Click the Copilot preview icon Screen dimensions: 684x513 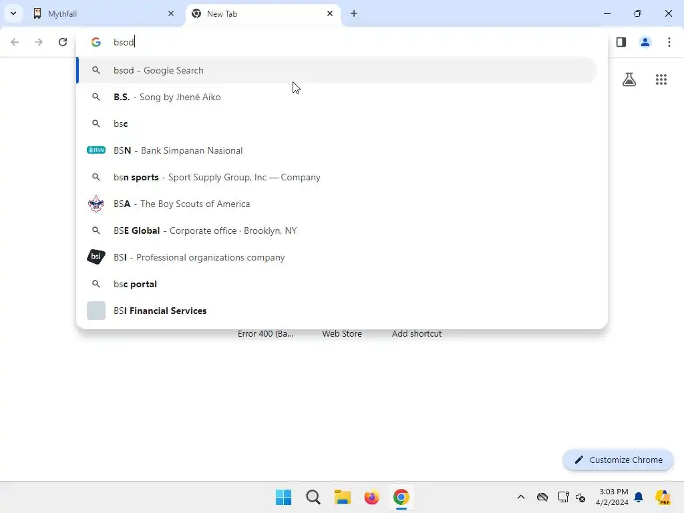(663, 497)
